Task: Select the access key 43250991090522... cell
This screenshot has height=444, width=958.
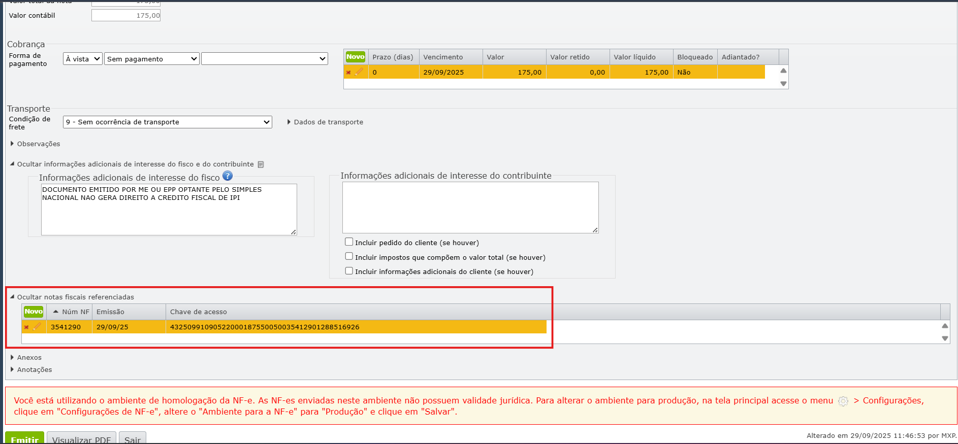Action: tap(356, 327)
